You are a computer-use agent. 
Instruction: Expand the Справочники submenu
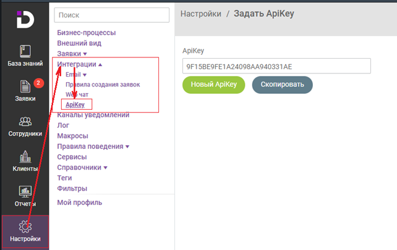point(106,168)
